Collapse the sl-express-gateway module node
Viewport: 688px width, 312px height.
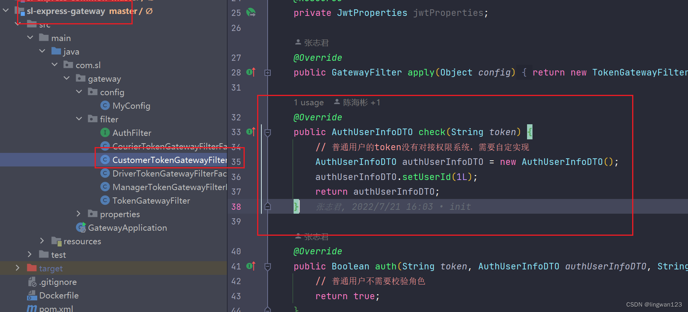(5, 10)
